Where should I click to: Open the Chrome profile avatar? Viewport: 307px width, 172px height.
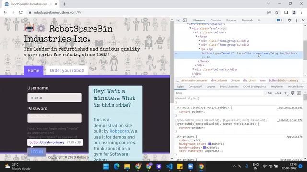294,12
